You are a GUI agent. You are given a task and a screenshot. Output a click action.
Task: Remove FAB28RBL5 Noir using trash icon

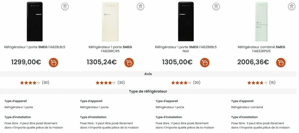(216, 6)
